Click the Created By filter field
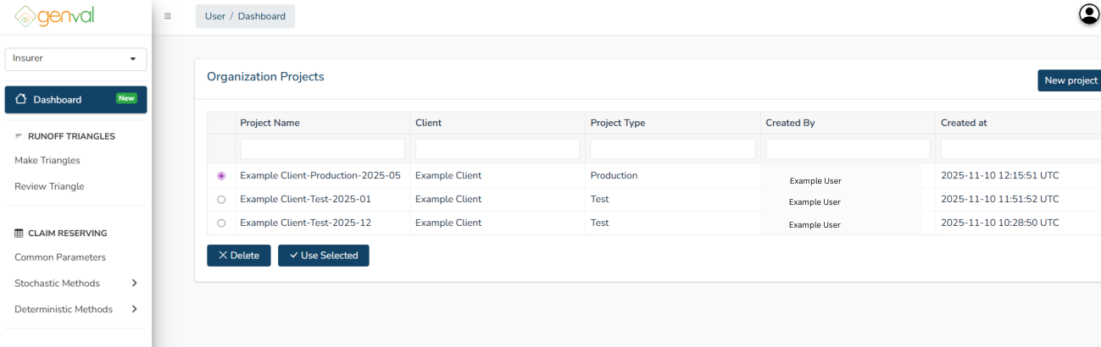 tap(848, 149)
